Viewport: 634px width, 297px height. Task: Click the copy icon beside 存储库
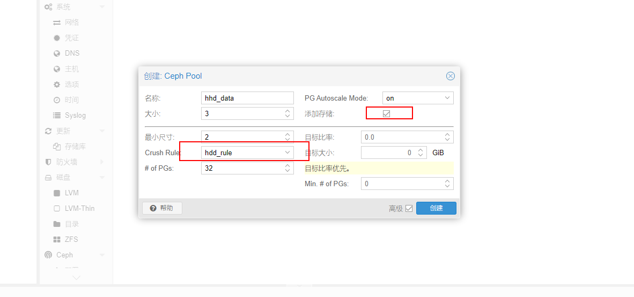coord(57,146)
